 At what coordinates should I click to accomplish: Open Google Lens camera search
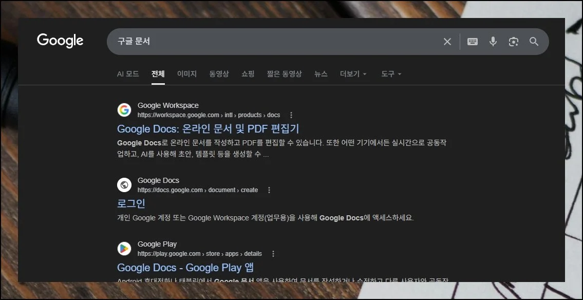[x=513, y=42]
